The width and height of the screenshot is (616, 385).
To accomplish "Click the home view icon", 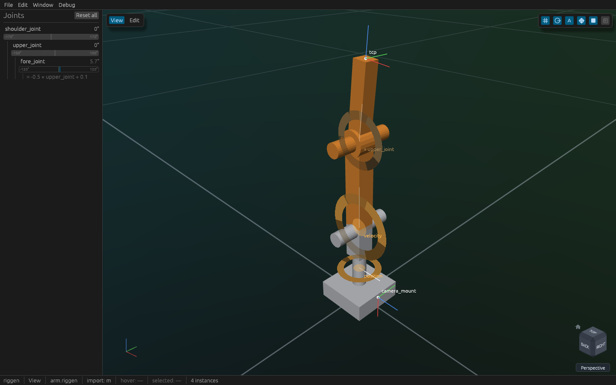I will [x=578, y=327].
